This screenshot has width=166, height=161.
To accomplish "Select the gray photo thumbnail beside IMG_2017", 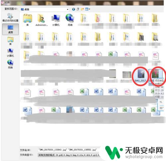I will coord(127,75).
